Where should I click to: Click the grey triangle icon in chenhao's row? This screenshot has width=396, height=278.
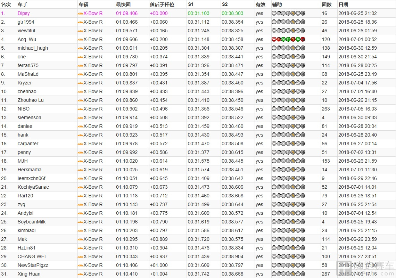[x=274, y=91]
